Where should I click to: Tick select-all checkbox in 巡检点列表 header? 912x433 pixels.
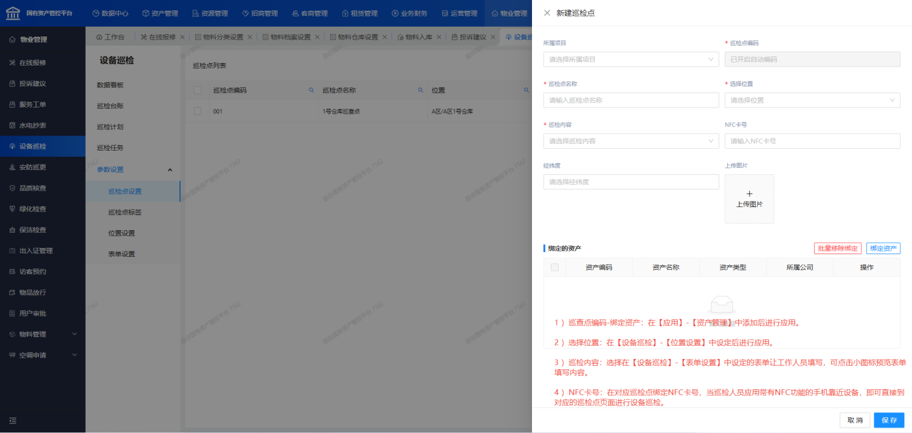[197, 90]
